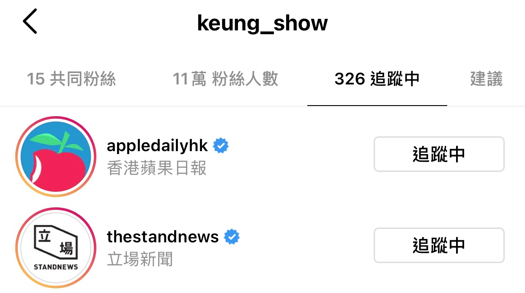Open the appledailyhk red apple avatar
This screenshot has height=293, width=525.
click(x=56, y=157)
